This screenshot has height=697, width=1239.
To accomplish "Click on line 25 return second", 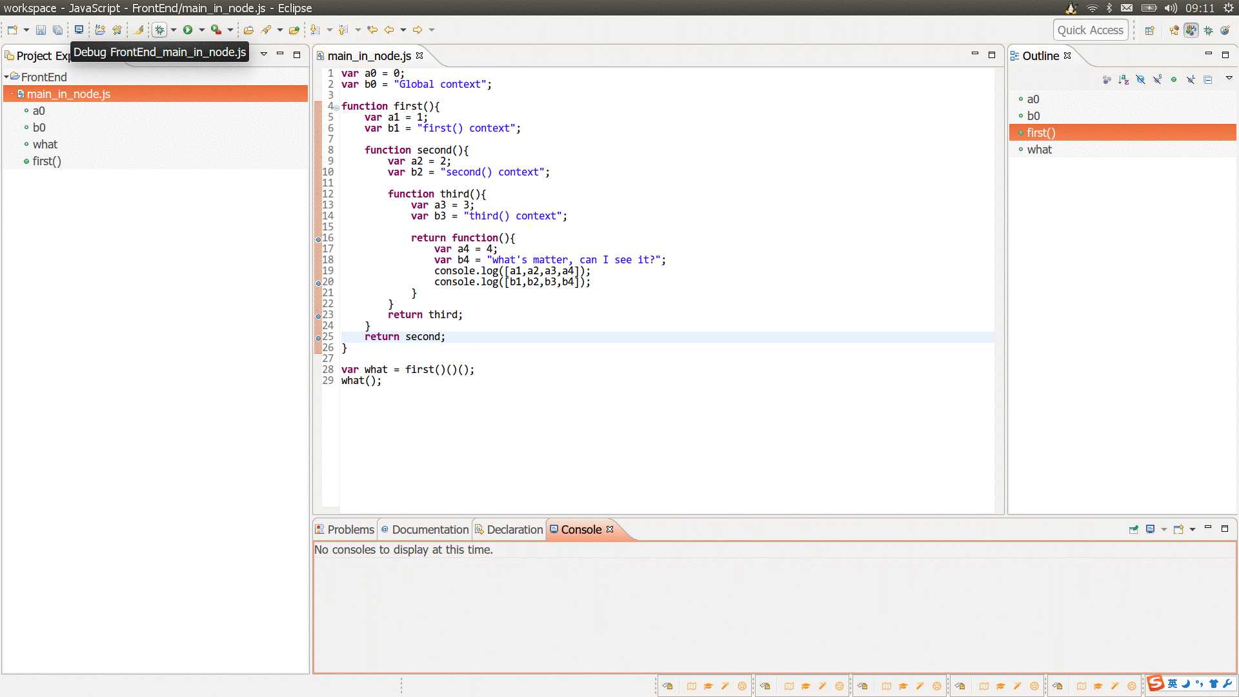I will coord(405,337).
